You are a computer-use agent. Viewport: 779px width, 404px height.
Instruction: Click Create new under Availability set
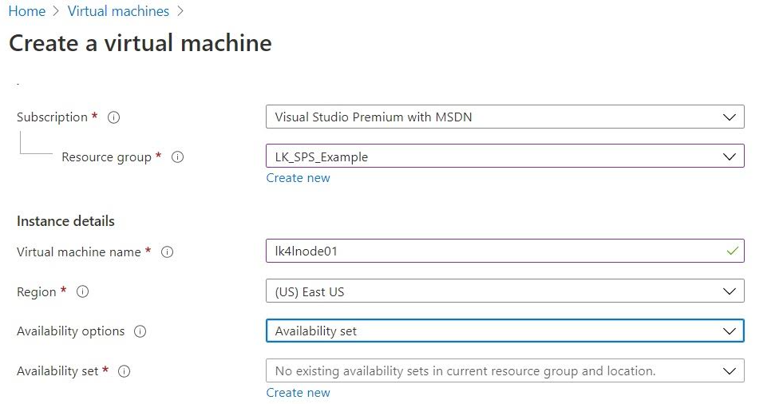[298, 393]
